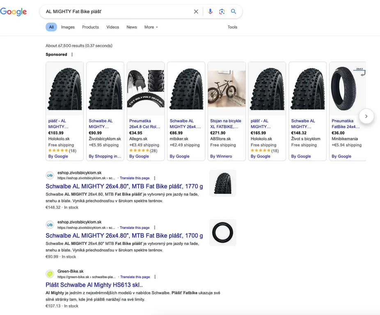Start voice search with microphone icon
The width and height of the screenshot is (380, 315).
click(x=210, y=11)
